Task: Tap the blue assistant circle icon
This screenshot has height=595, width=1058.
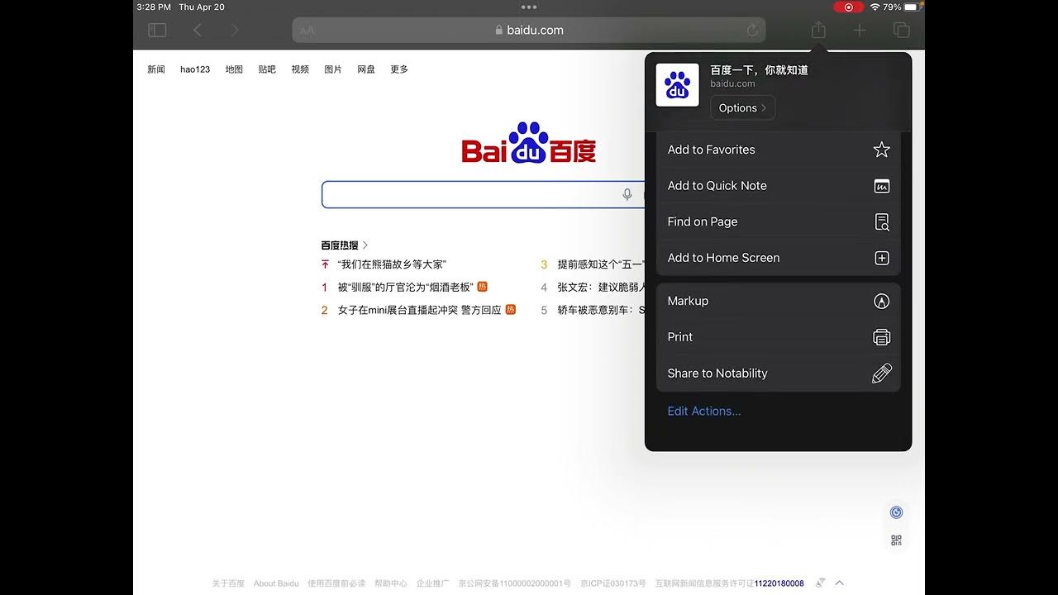Action: (x=896, y=512)
